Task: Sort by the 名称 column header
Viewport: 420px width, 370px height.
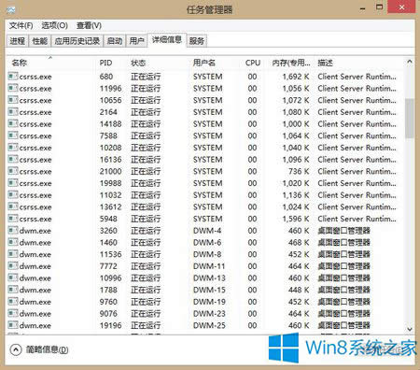Action: pyautogui.click(x=50, y=63)
